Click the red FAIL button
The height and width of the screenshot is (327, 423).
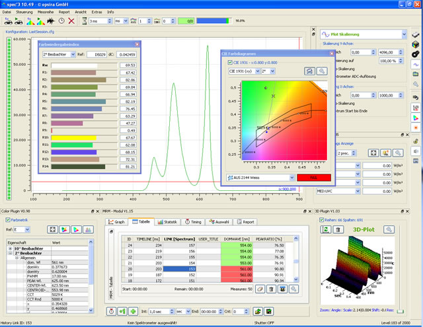(314, 177)
